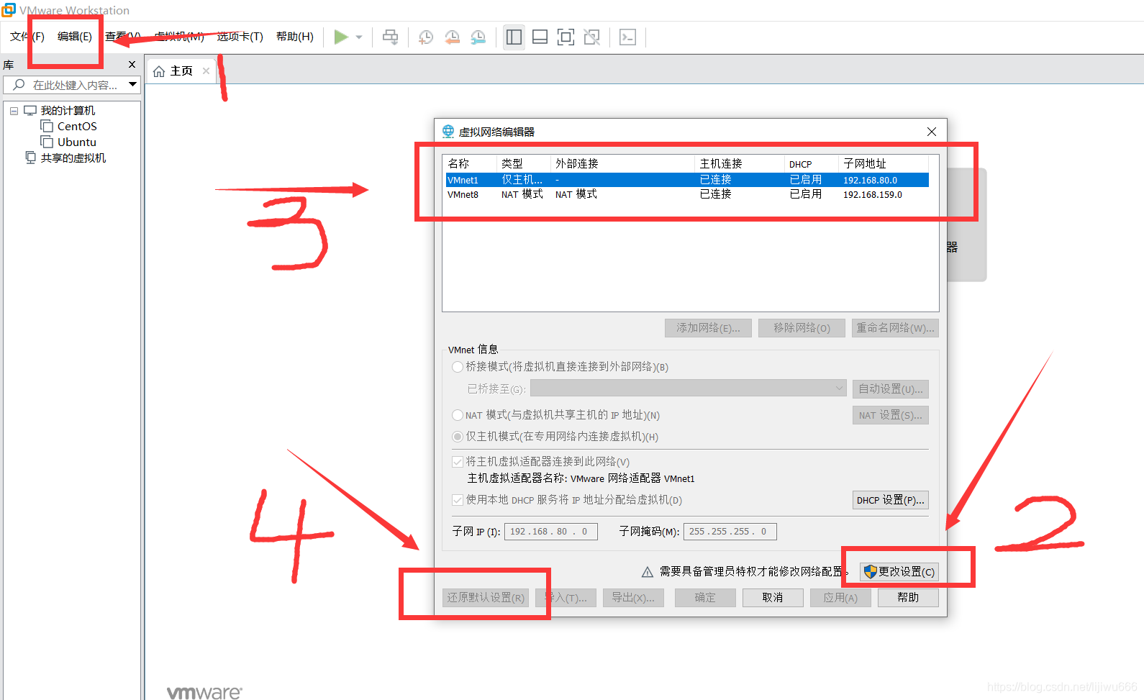Screen dimensions: 1144x700
Task: Click the Send Ctrl+Alt+Del toolbar icon
Action: point(390,37)
